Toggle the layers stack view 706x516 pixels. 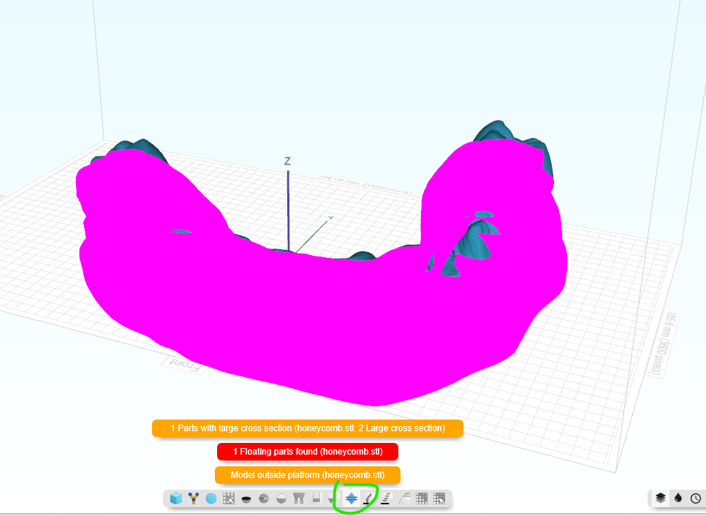661,498
